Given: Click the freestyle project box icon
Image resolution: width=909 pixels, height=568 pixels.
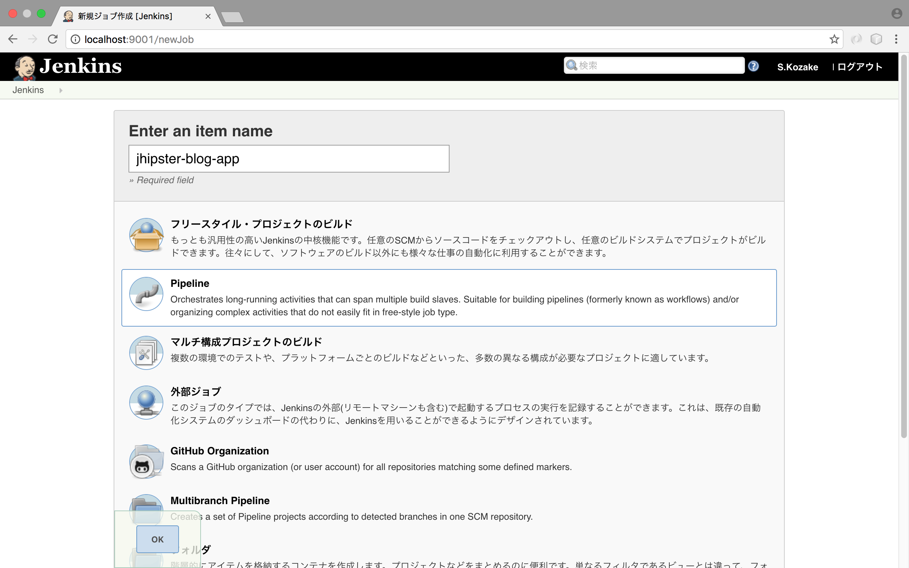Looking at the screenshot, I should (x=146, y=235).
